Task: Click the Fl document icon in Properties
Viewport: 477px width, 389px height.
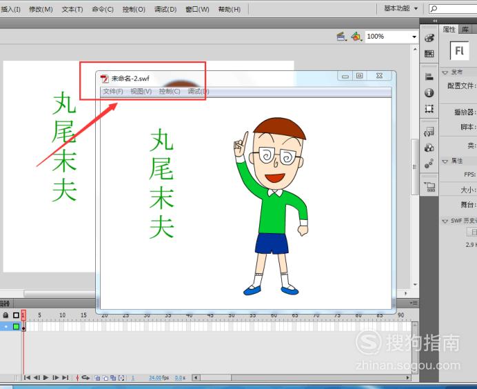Action: (459, 50)
